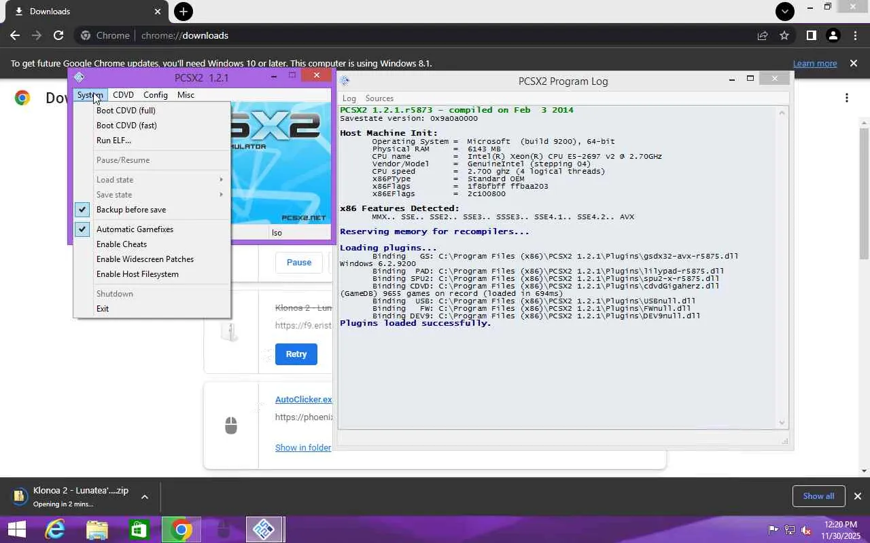The image size is (870, 543).
Task: Open the Windows Store taskbar icon
Action: coord(139,529)
